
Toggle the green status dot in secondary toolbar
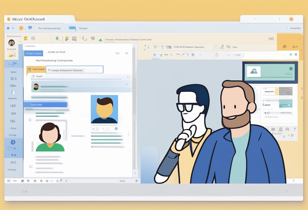(x=161, y=55)
